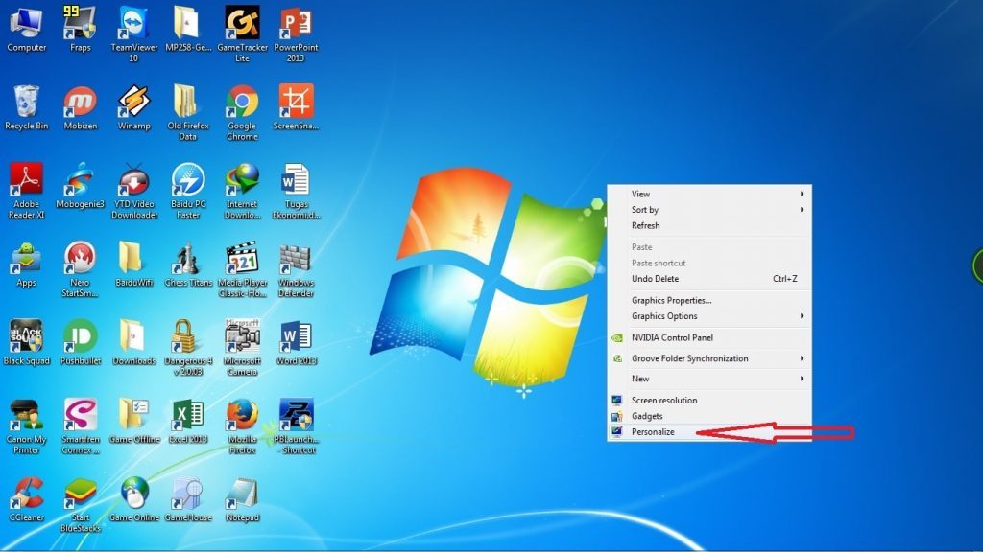Select the Recycle Bin icon
The image size is (983, 552).
[26, 102]
